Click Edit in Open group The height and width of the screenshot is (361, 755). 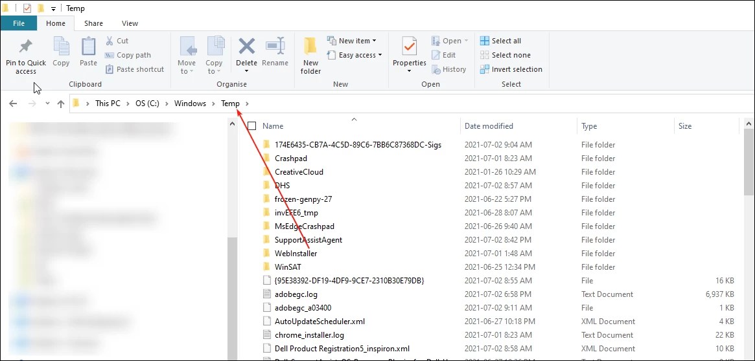pyautogui.click(x=443, y=55)
